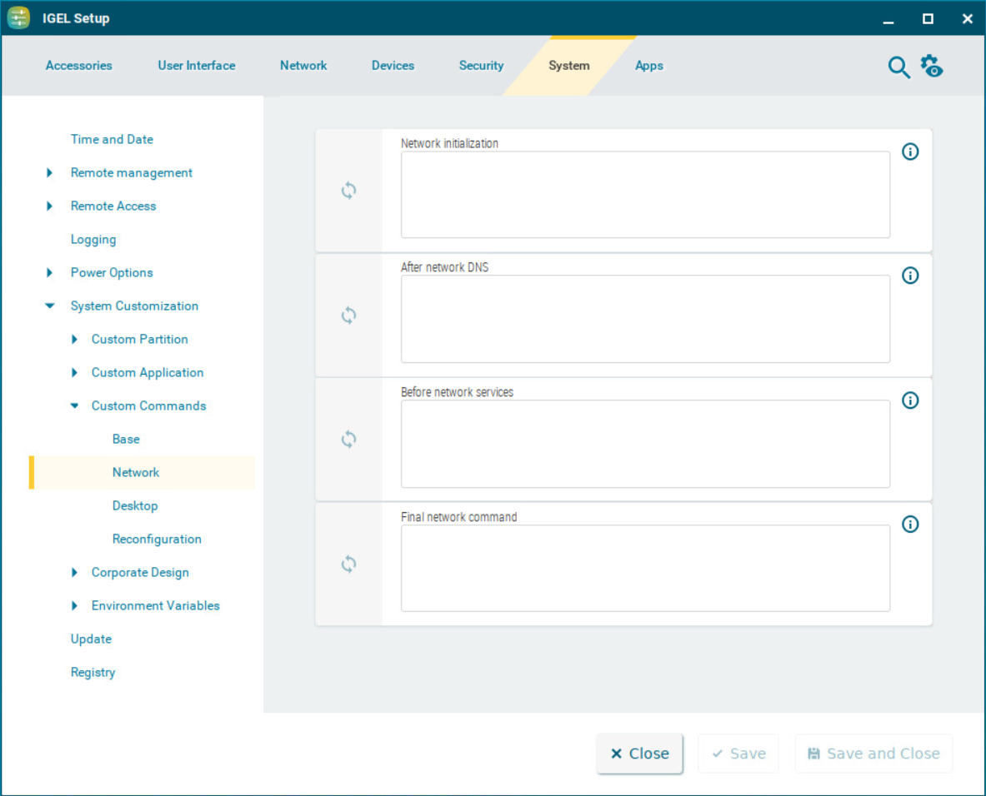Screen dimensions: 986x796
Task: Click info icon for After network DNS
Action: coord(910,276)
